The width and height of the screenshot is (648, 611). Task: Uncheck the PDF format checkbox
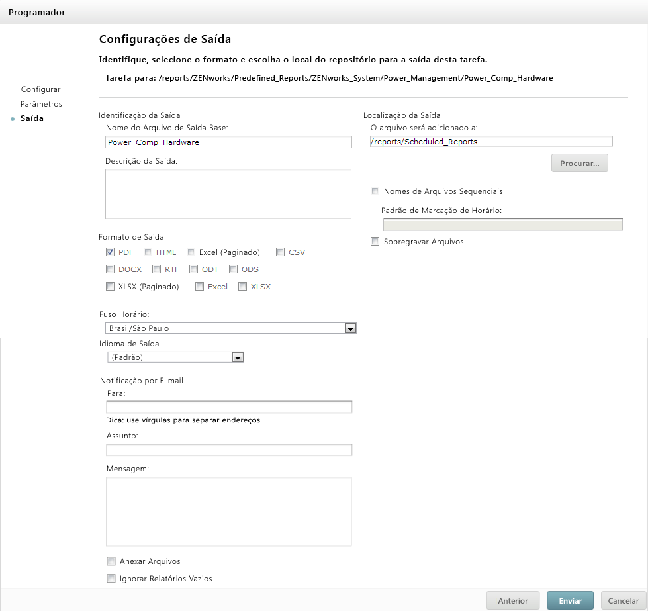[111, 252]
